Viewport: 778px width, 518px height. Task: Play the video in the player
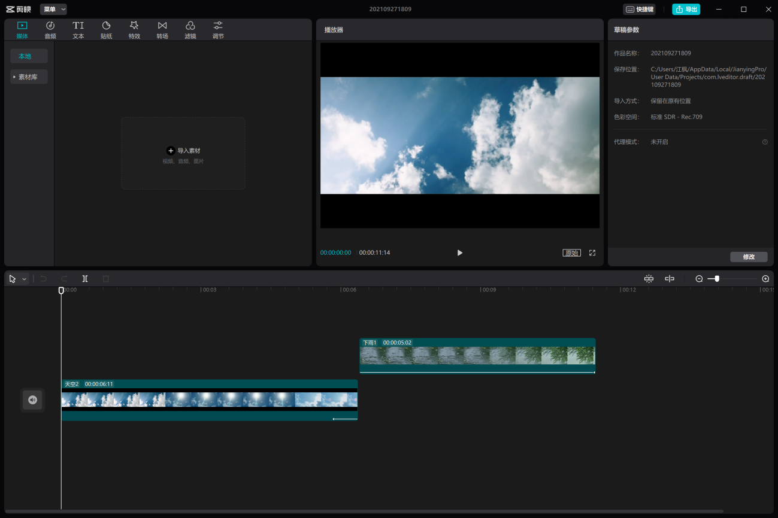[460, 253]
